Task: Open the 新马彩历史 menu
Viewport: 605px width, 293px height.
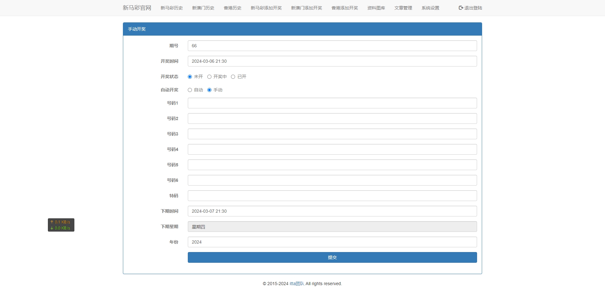Action: pos(171,8)
